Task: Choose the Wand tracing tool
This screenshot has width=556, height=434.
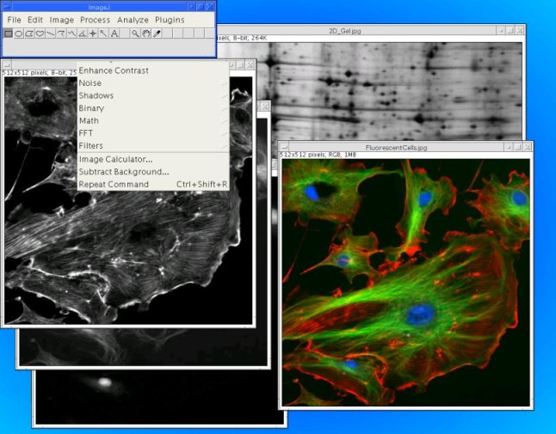Action: coord(103,34)
